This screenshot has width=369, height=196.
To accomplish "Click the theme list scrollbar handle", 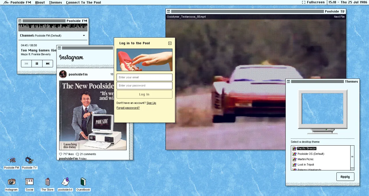I will [x=352, y=157].
